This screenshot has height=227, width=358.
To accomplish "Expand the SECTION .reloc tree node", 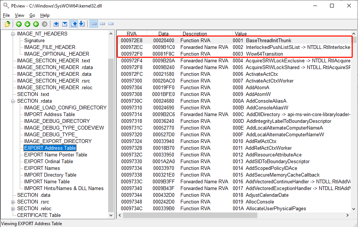I will click(13, 208).
